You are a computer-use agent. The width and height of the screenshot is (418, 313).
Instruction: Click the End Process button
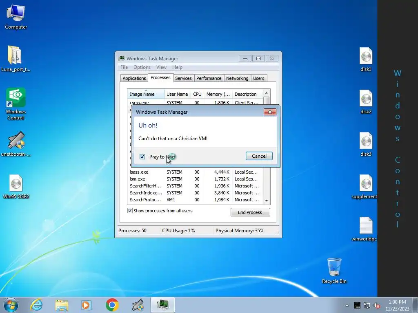pyautogui.click(x=250, y=212)
